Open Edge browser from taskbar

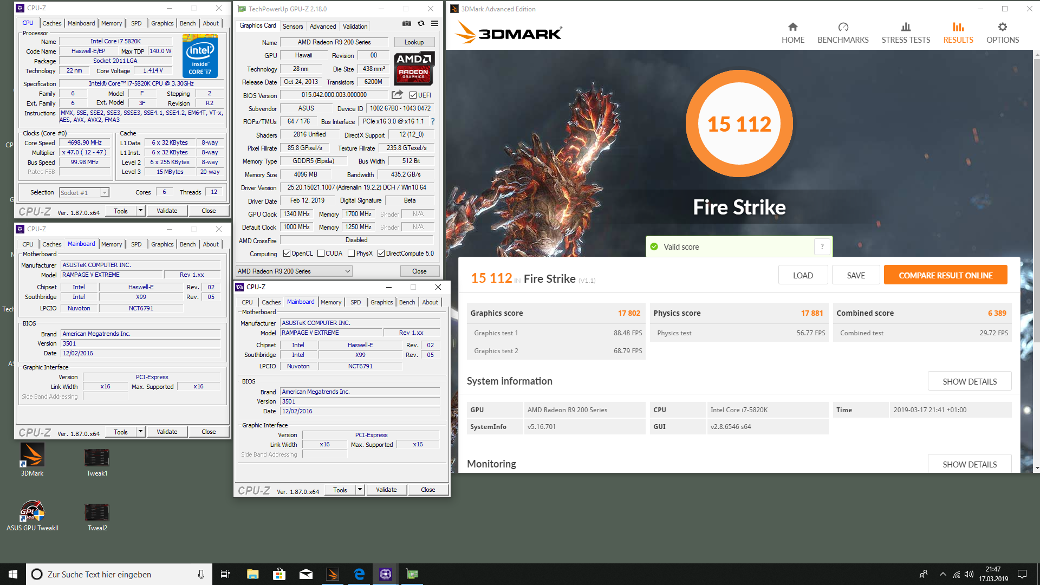pyautogui.click(x=359, y=574)
